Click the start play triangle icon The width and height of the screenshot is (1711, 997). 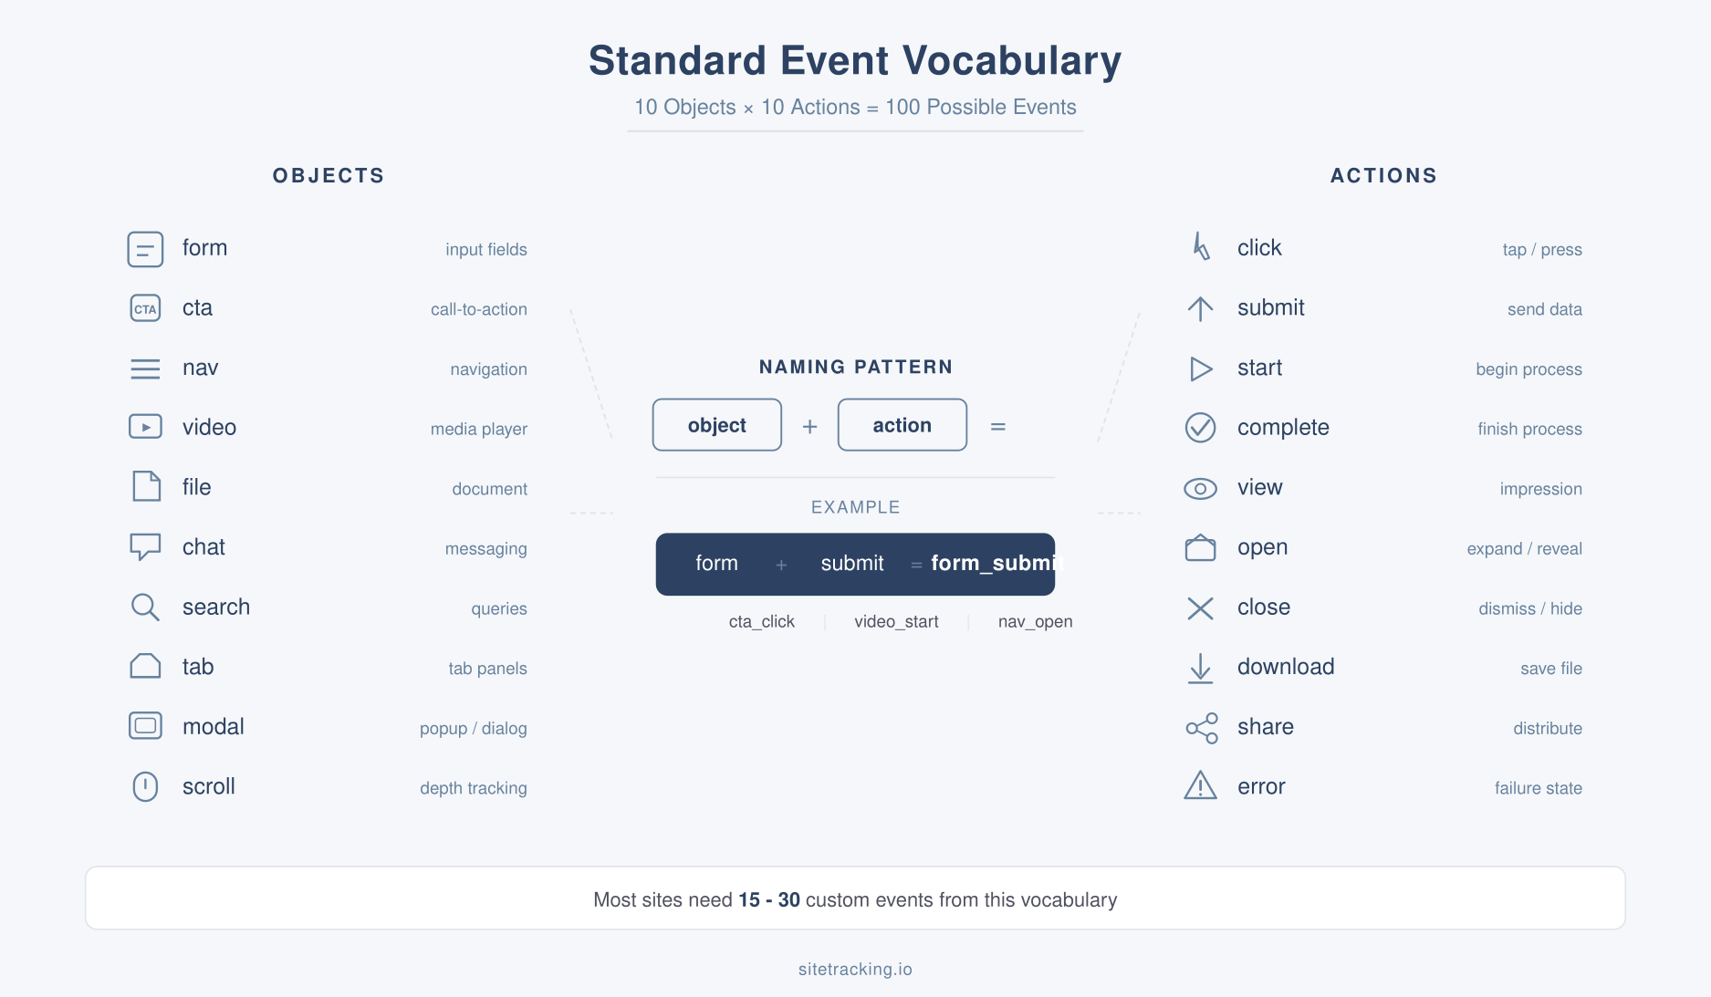[1200, 368]
